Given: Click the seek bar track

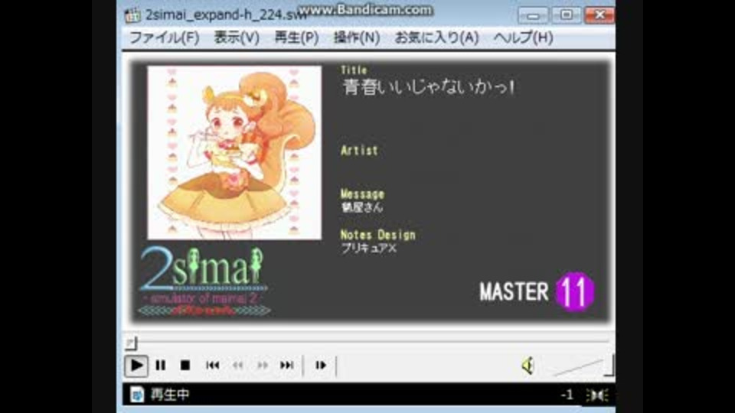Looking at the screenshot, I should tap(368, 341).
